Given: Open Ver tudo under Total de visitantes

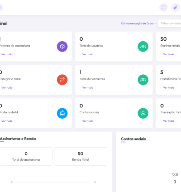Looking at the screenshot, I should [x=88, y=87].
